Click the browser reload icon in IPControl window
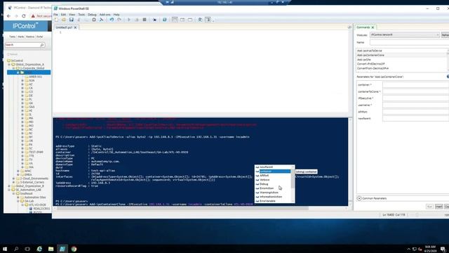 tap(24, 16)
